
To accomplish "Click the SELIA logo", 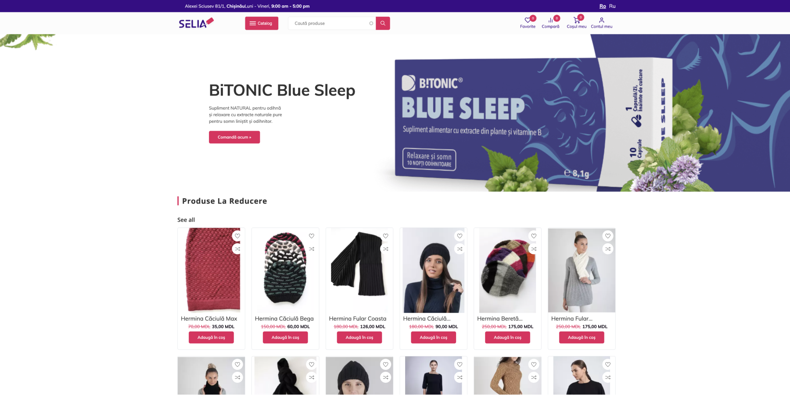I will [196, 23].
